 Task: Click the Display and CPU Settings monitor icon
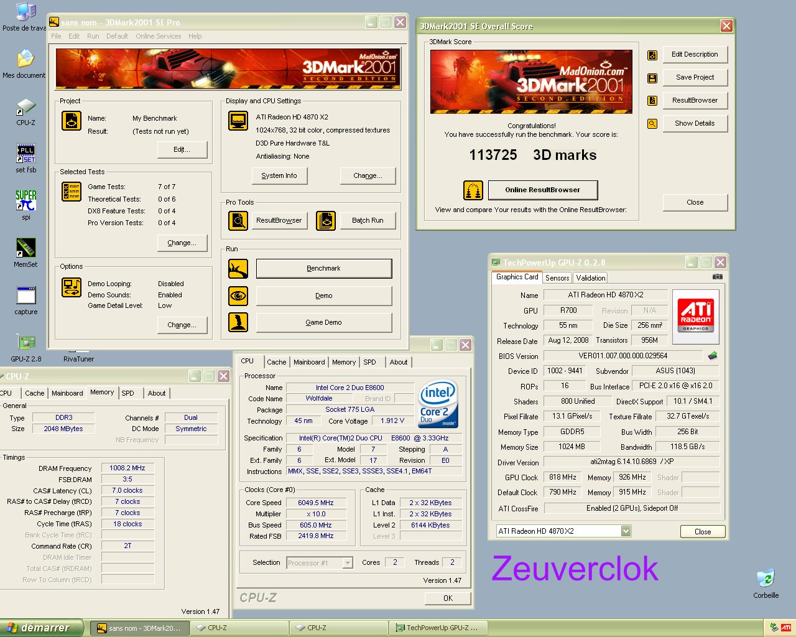tap(238, 121)
